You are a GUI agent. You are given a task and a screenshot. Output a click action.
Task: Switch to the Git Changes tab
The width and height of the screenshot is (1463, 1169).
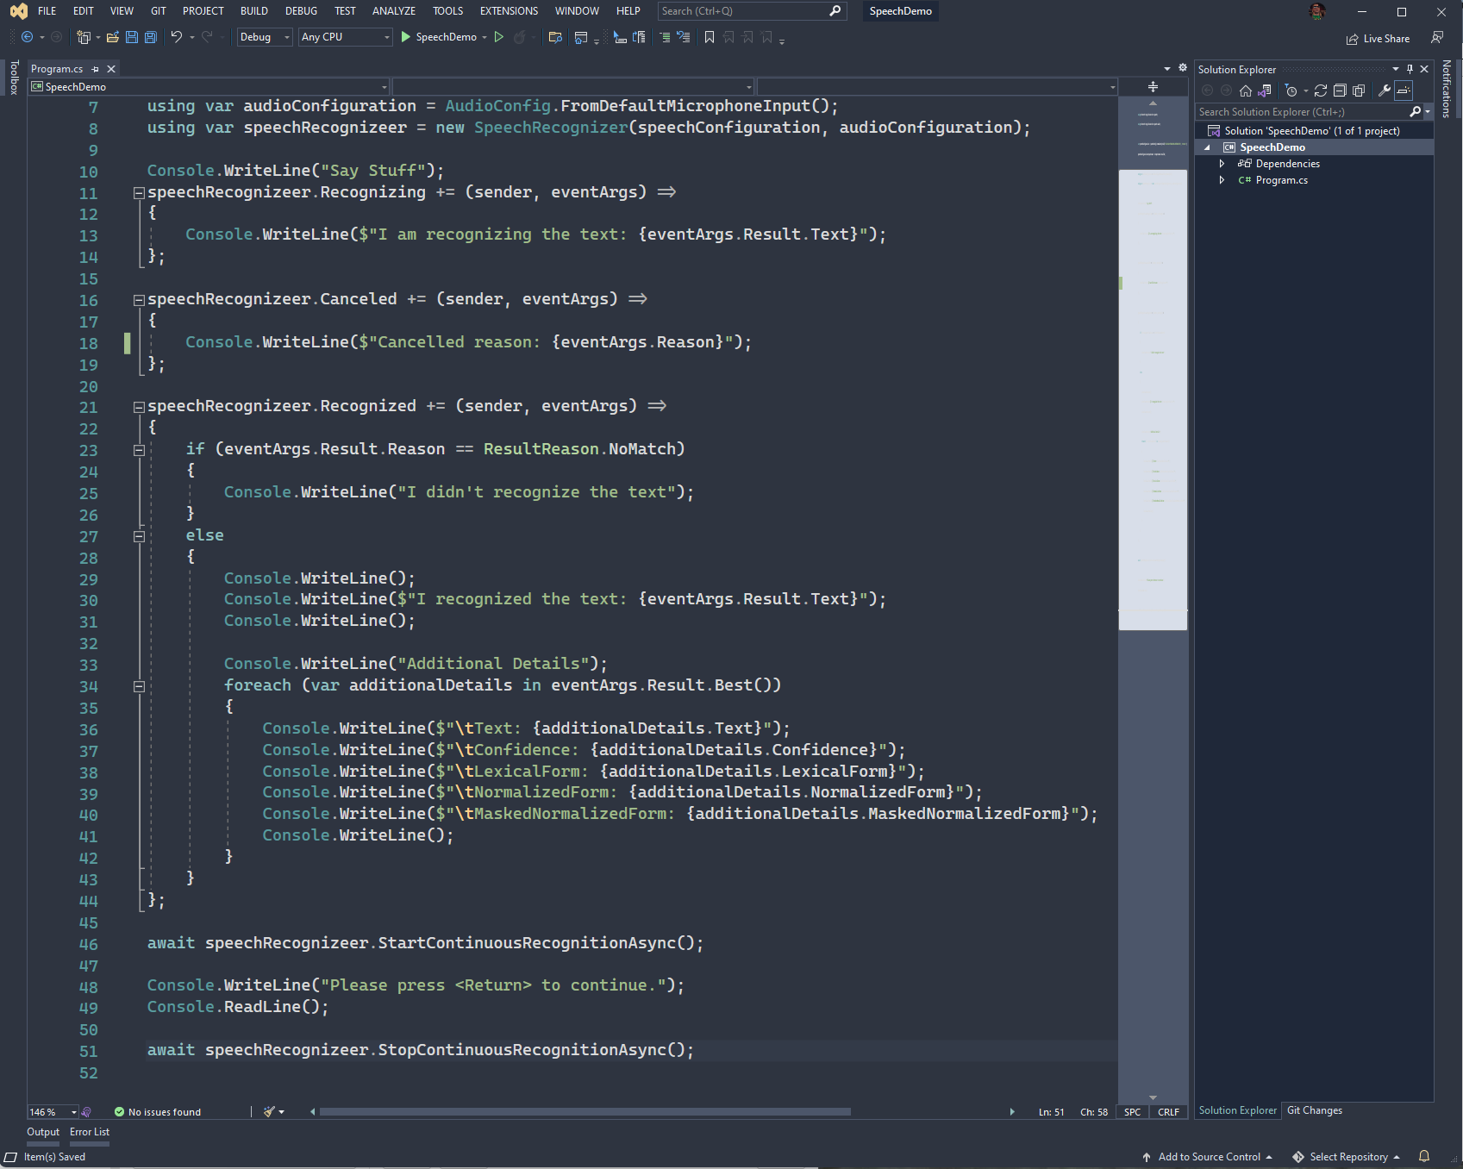[x=1315, y=1110]
